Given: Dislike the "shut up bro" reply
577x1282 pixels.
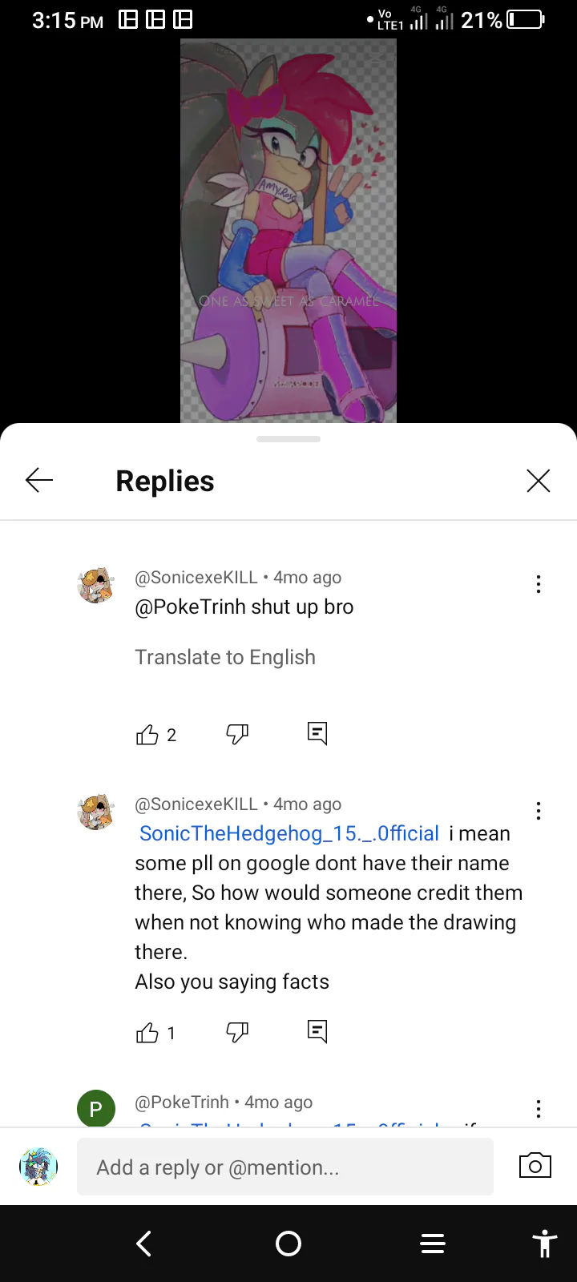Looking at the screenshot, I should (x=237, y=734).
